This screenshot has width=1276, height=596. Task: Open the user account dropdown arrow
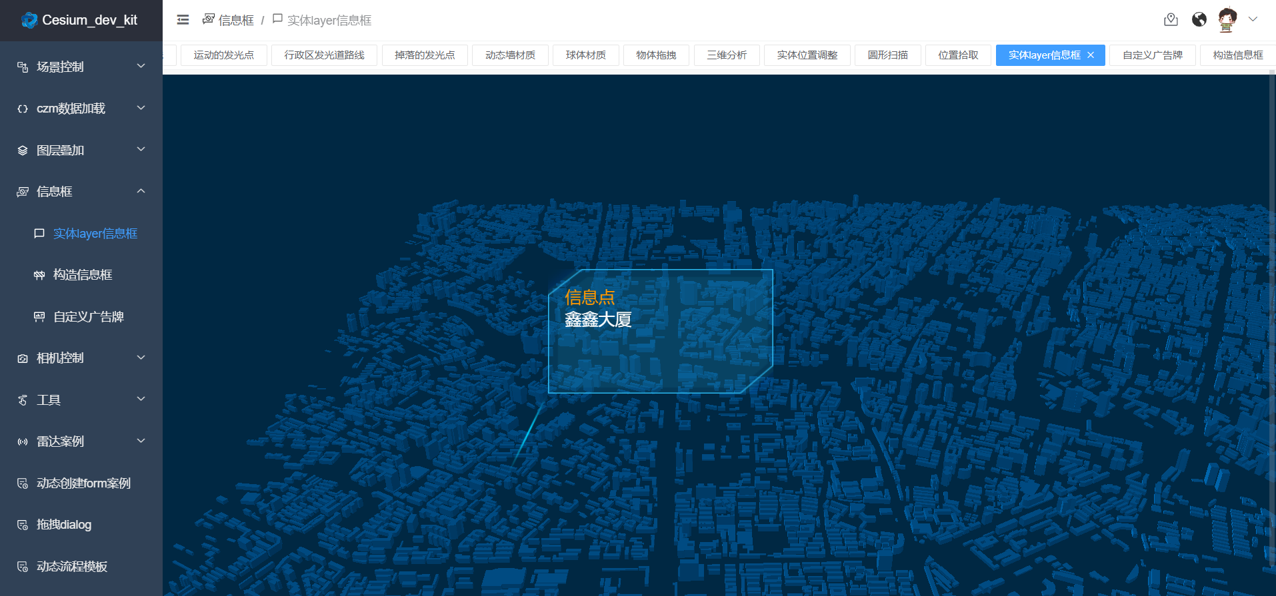[x=1253, y=19]
